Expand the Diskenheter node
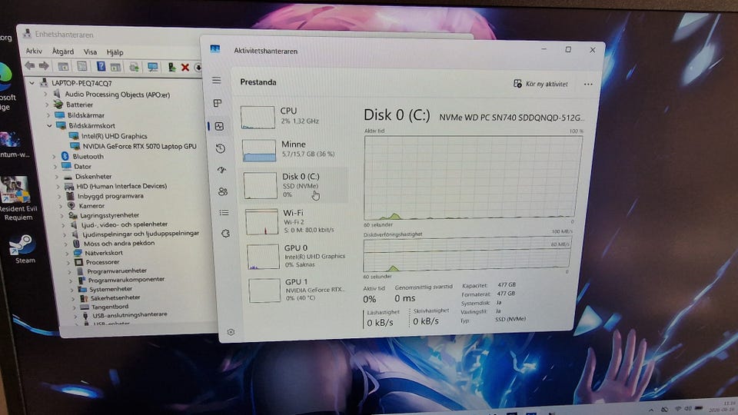 [x=56, y=177]
